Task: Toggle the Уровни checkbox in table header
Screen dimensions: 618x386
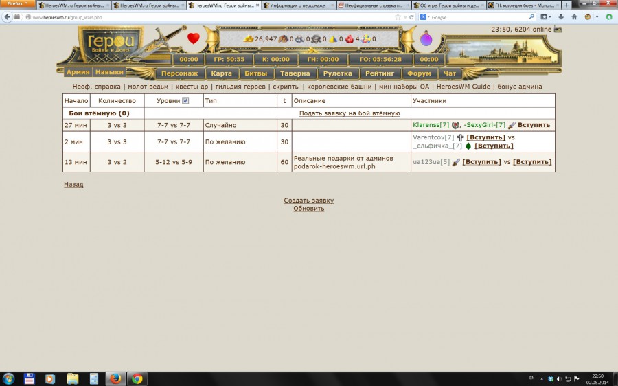Action: coord(185,100)
